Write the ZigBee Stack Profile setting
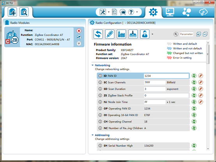The height and width of the screenshot is (162, 216). coord(200,95)
